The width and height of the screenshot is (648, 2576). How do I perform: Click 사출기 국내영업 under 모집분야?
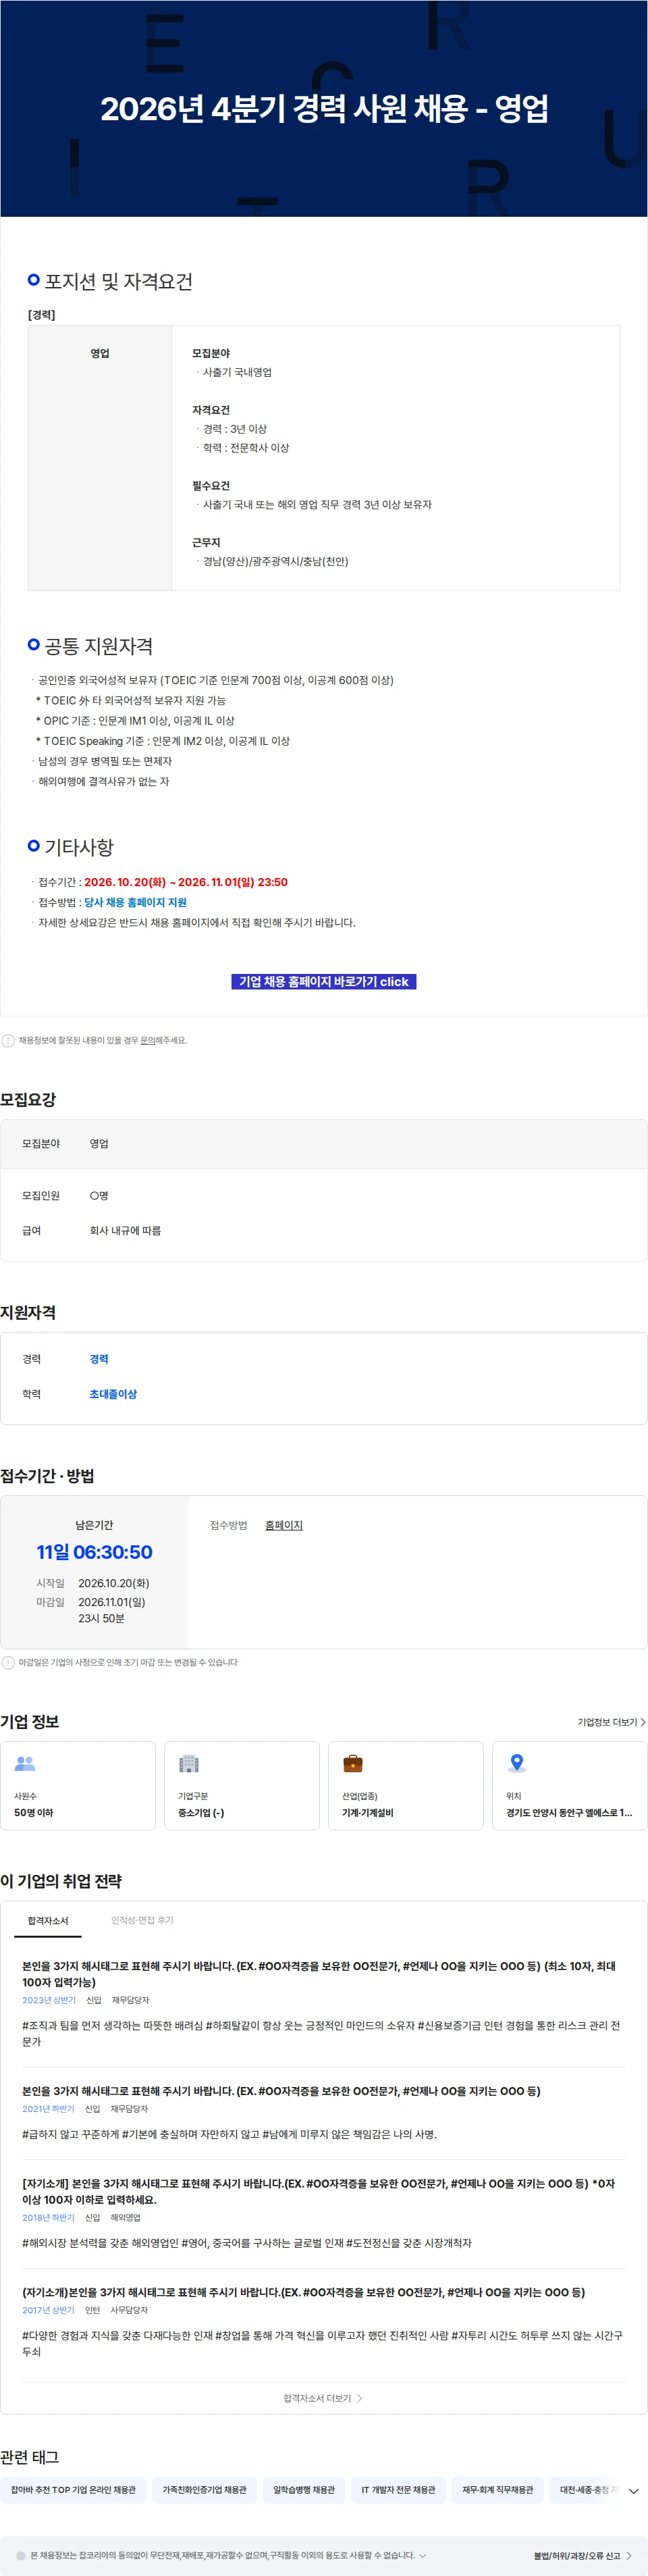[237, 372]
